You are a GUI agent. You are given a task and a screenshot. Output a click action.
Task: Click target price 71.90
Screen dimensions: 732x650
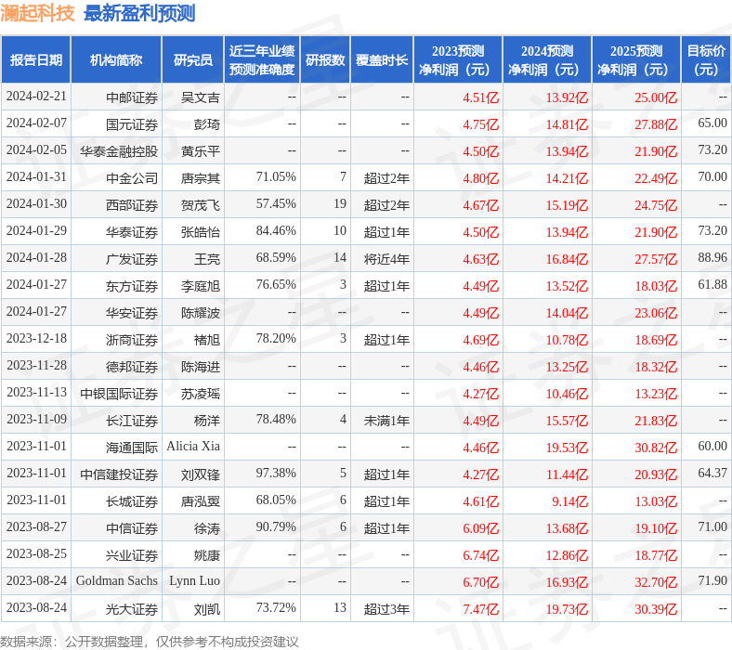point(712,581)
